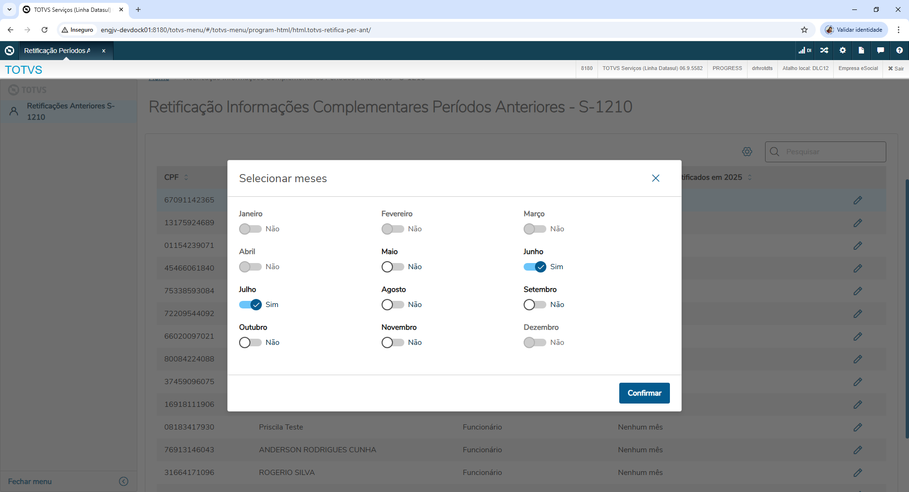
Task: Open the chat bubble icon in header
Action: [881, 51]
